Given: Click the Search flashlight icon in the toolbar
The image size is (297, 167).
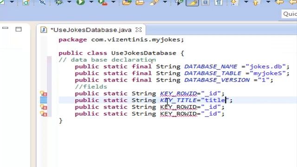Looking at the screenshot, I should click(x=155, y=2).
